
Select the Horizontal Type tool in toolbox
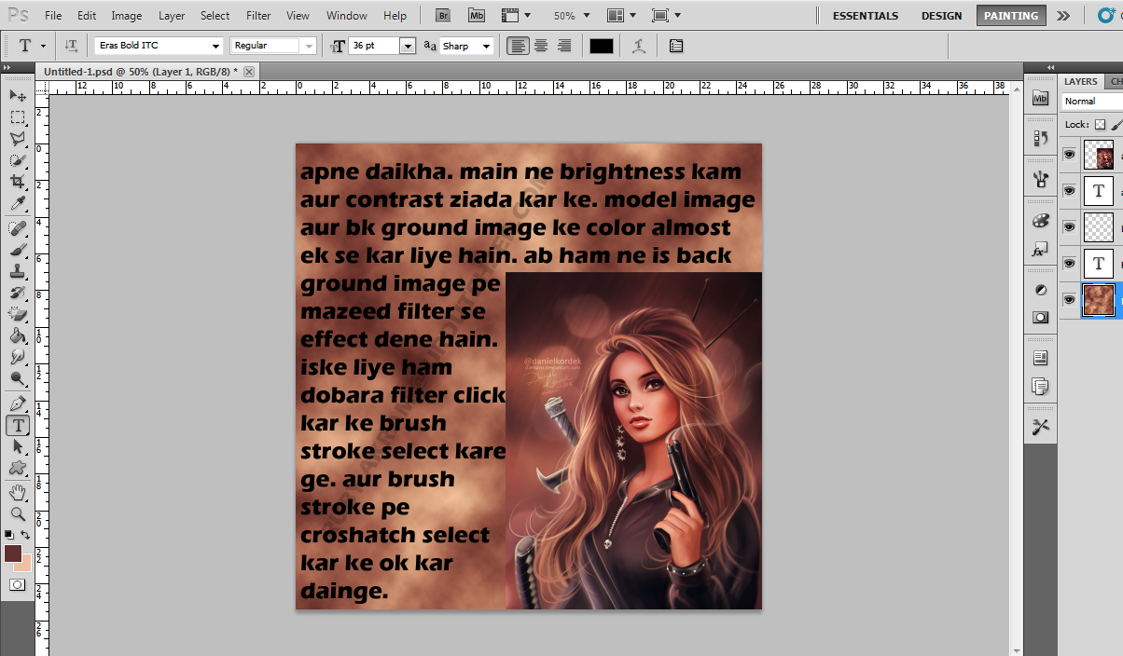click(18, 425)
